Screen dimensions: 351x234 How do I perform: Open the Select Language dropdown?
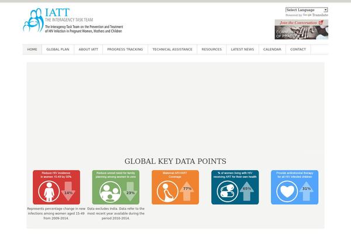tap(307, 10)
